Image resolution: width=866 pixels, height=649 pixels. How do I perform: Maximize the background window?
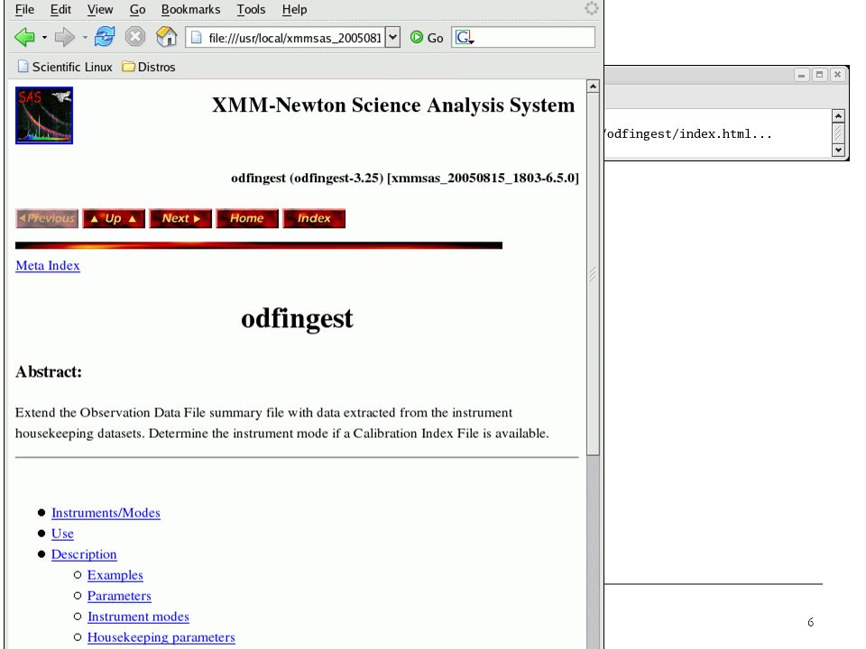click(820, 75)
